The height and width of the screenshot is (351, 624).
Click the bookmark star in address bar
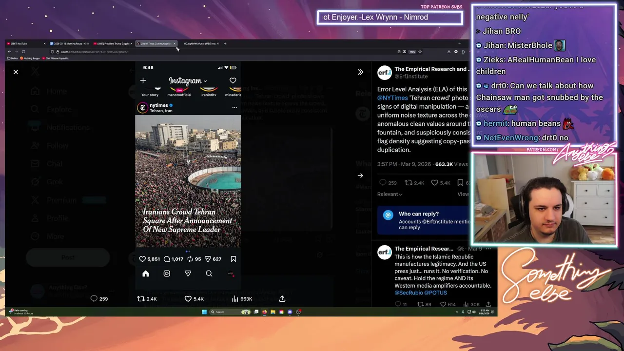[x=420, y=52]
